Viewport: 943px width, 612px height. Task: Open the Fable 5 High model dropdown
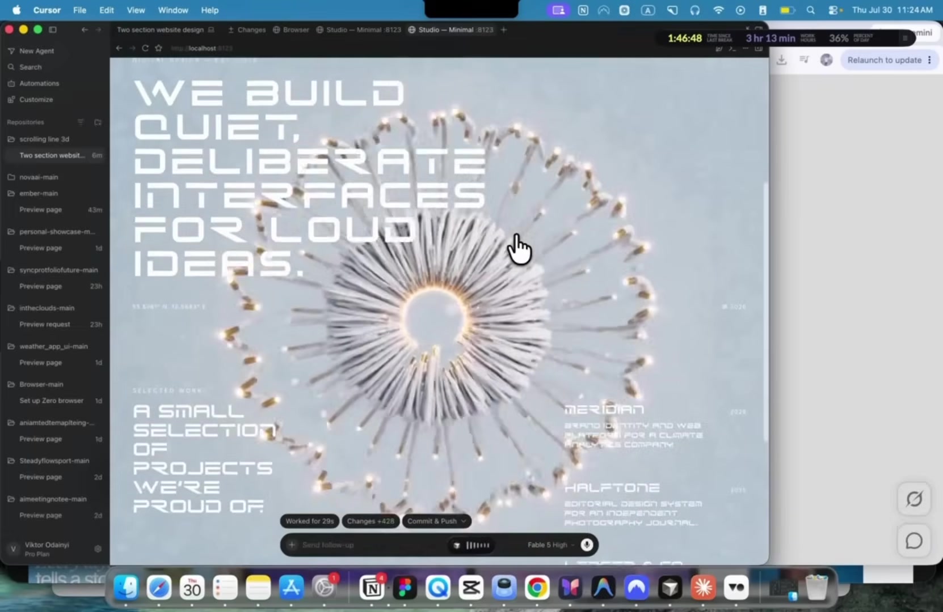[x=550, y=545]
